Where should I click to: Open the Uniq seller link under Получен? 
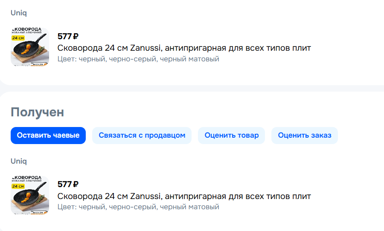(19, 161)
